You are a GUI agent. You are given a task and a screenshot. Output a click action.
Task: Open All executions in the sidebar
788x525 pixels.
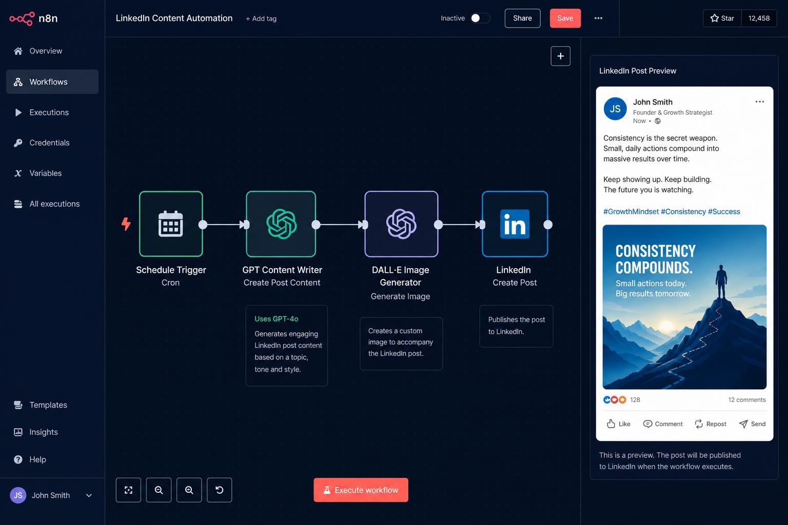coord(52,204)
